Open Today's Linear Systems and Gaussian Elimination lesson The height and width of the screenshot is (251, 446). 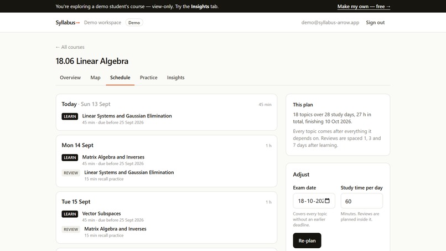(127, 116)
